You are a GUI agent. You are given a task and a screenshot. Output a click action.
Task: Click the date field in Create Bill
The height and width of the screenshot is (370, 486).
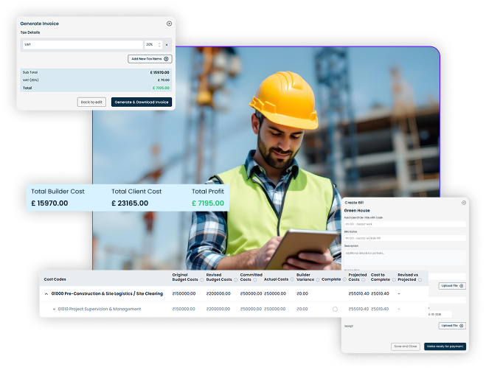tap(440, 314)
